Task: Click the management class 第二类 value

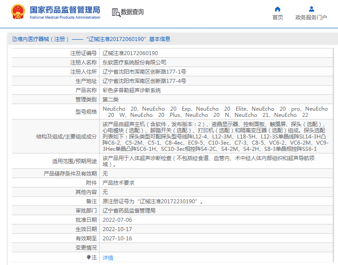Action: [x=111, y=100]
